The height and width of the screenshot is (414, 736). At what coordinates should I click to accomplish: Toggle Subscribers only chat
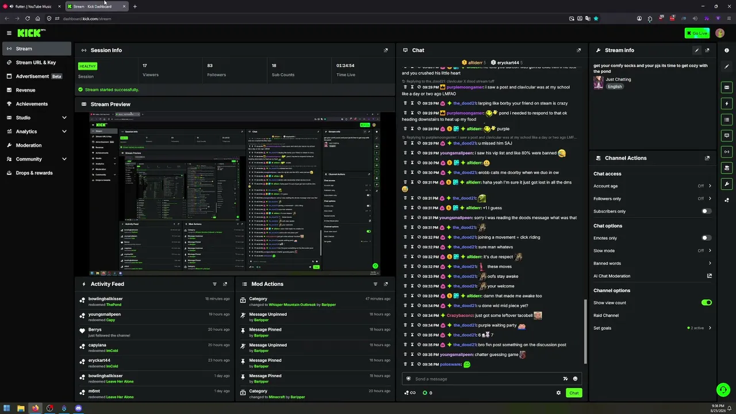click(706, 211)
